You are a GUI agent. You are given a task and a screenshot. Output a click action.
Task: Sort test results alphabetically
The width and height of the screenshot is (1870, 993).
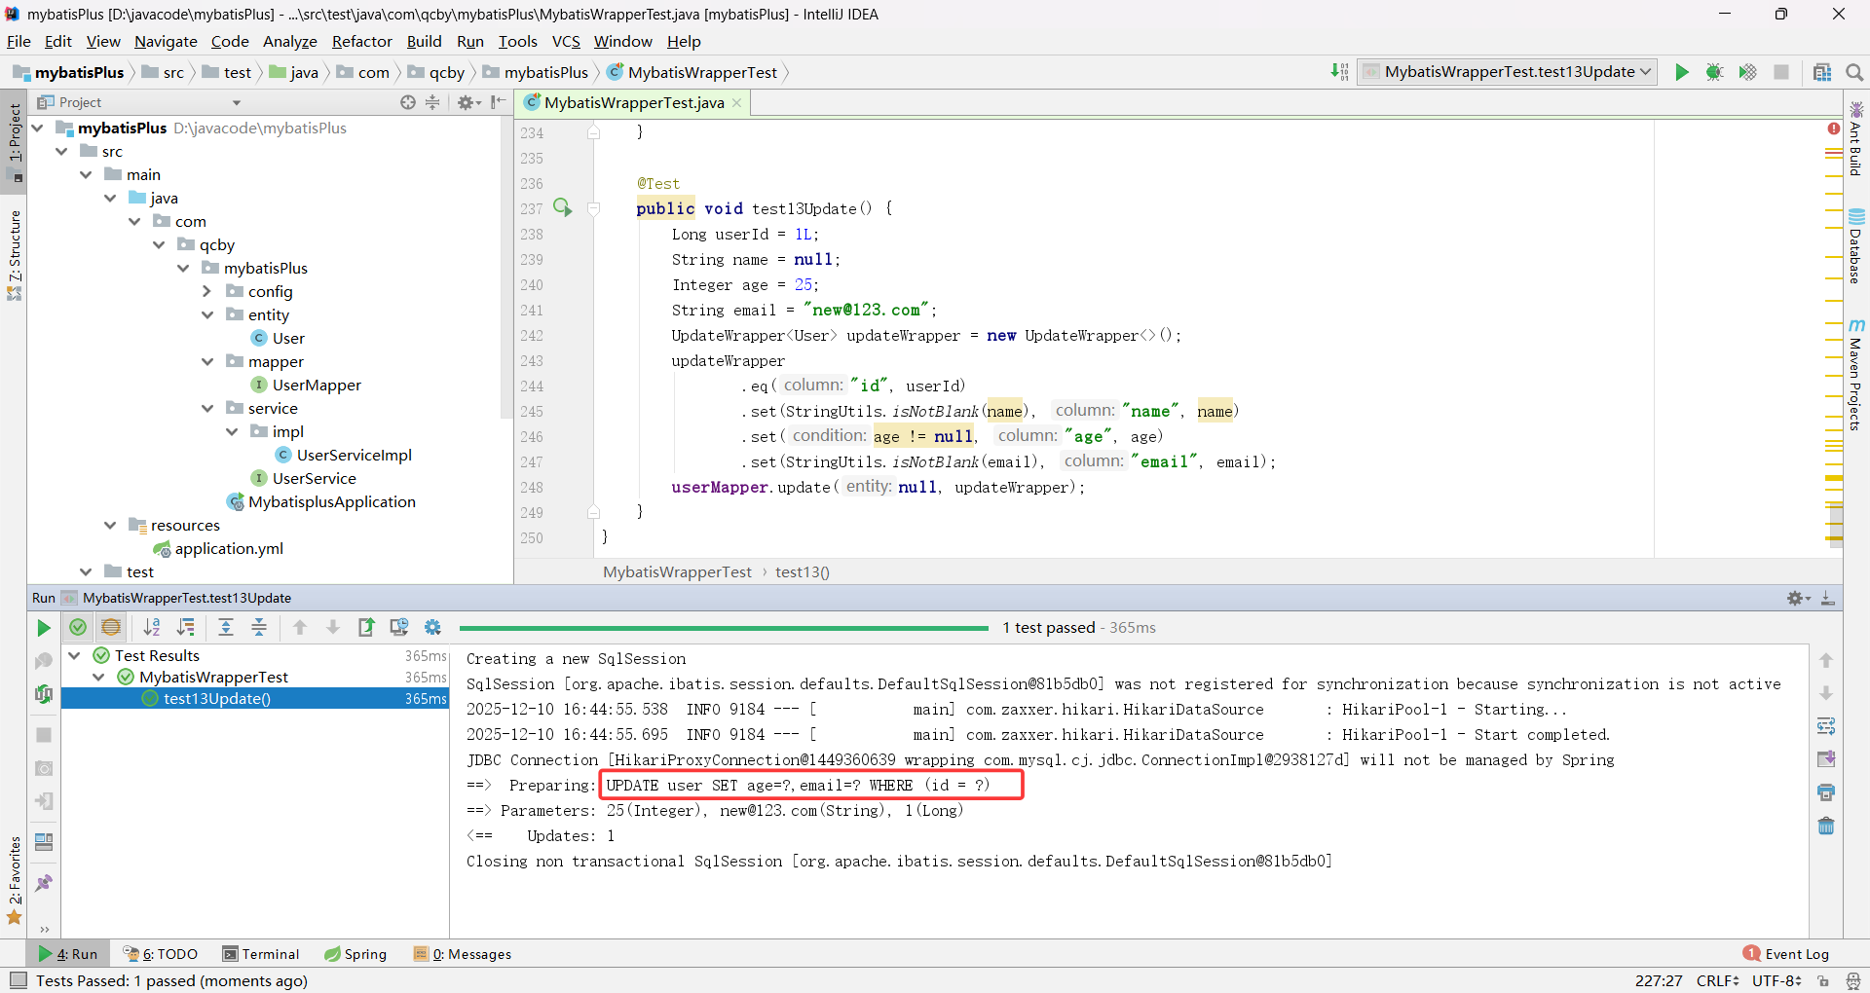click(x=152, y=628)
